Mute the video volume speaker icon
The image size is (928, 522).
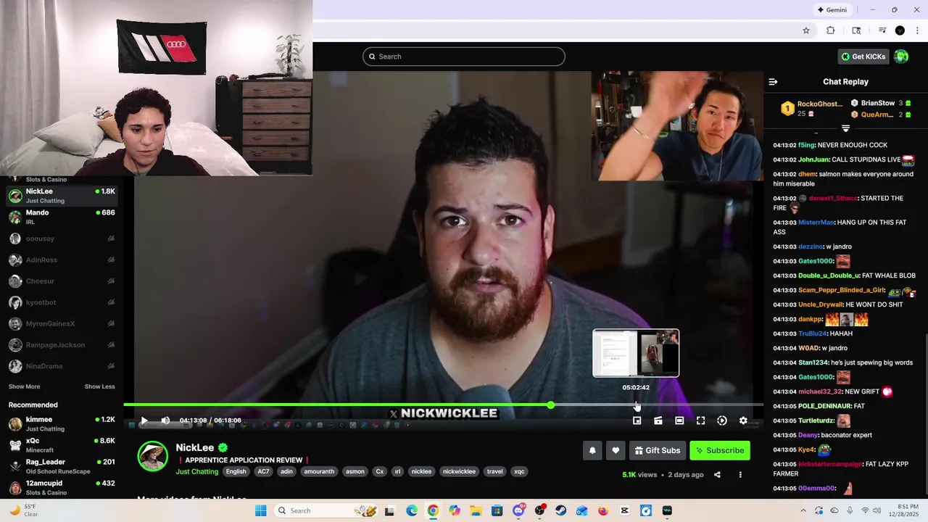pyautogui.click(x=165, y=420)
